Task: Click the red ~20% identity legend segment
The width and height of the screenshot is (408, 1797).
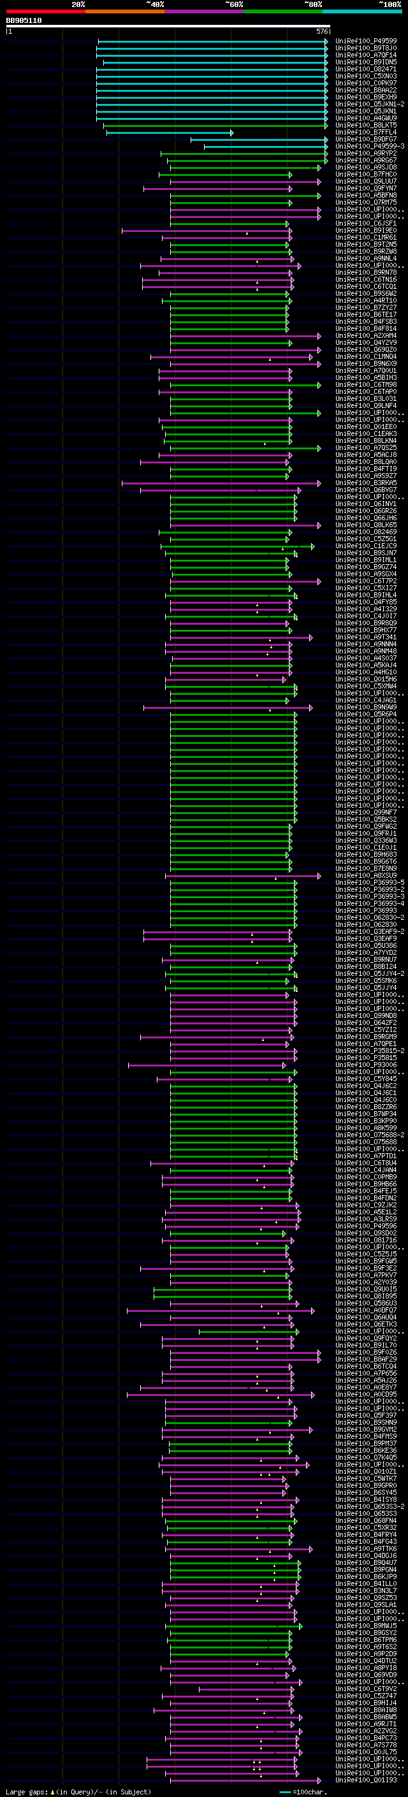Action: pos(45,11)
